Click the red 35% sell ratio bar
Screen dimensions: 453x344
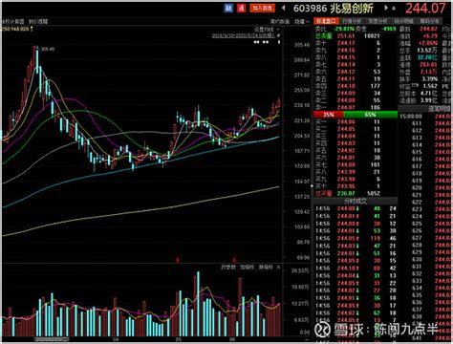(329, 115)
